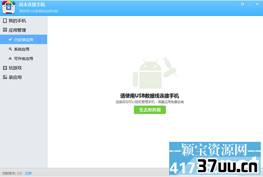263x177 pixels.
Task: Click the green 先去逛逛看 button
Action: [x=150, y=110]
